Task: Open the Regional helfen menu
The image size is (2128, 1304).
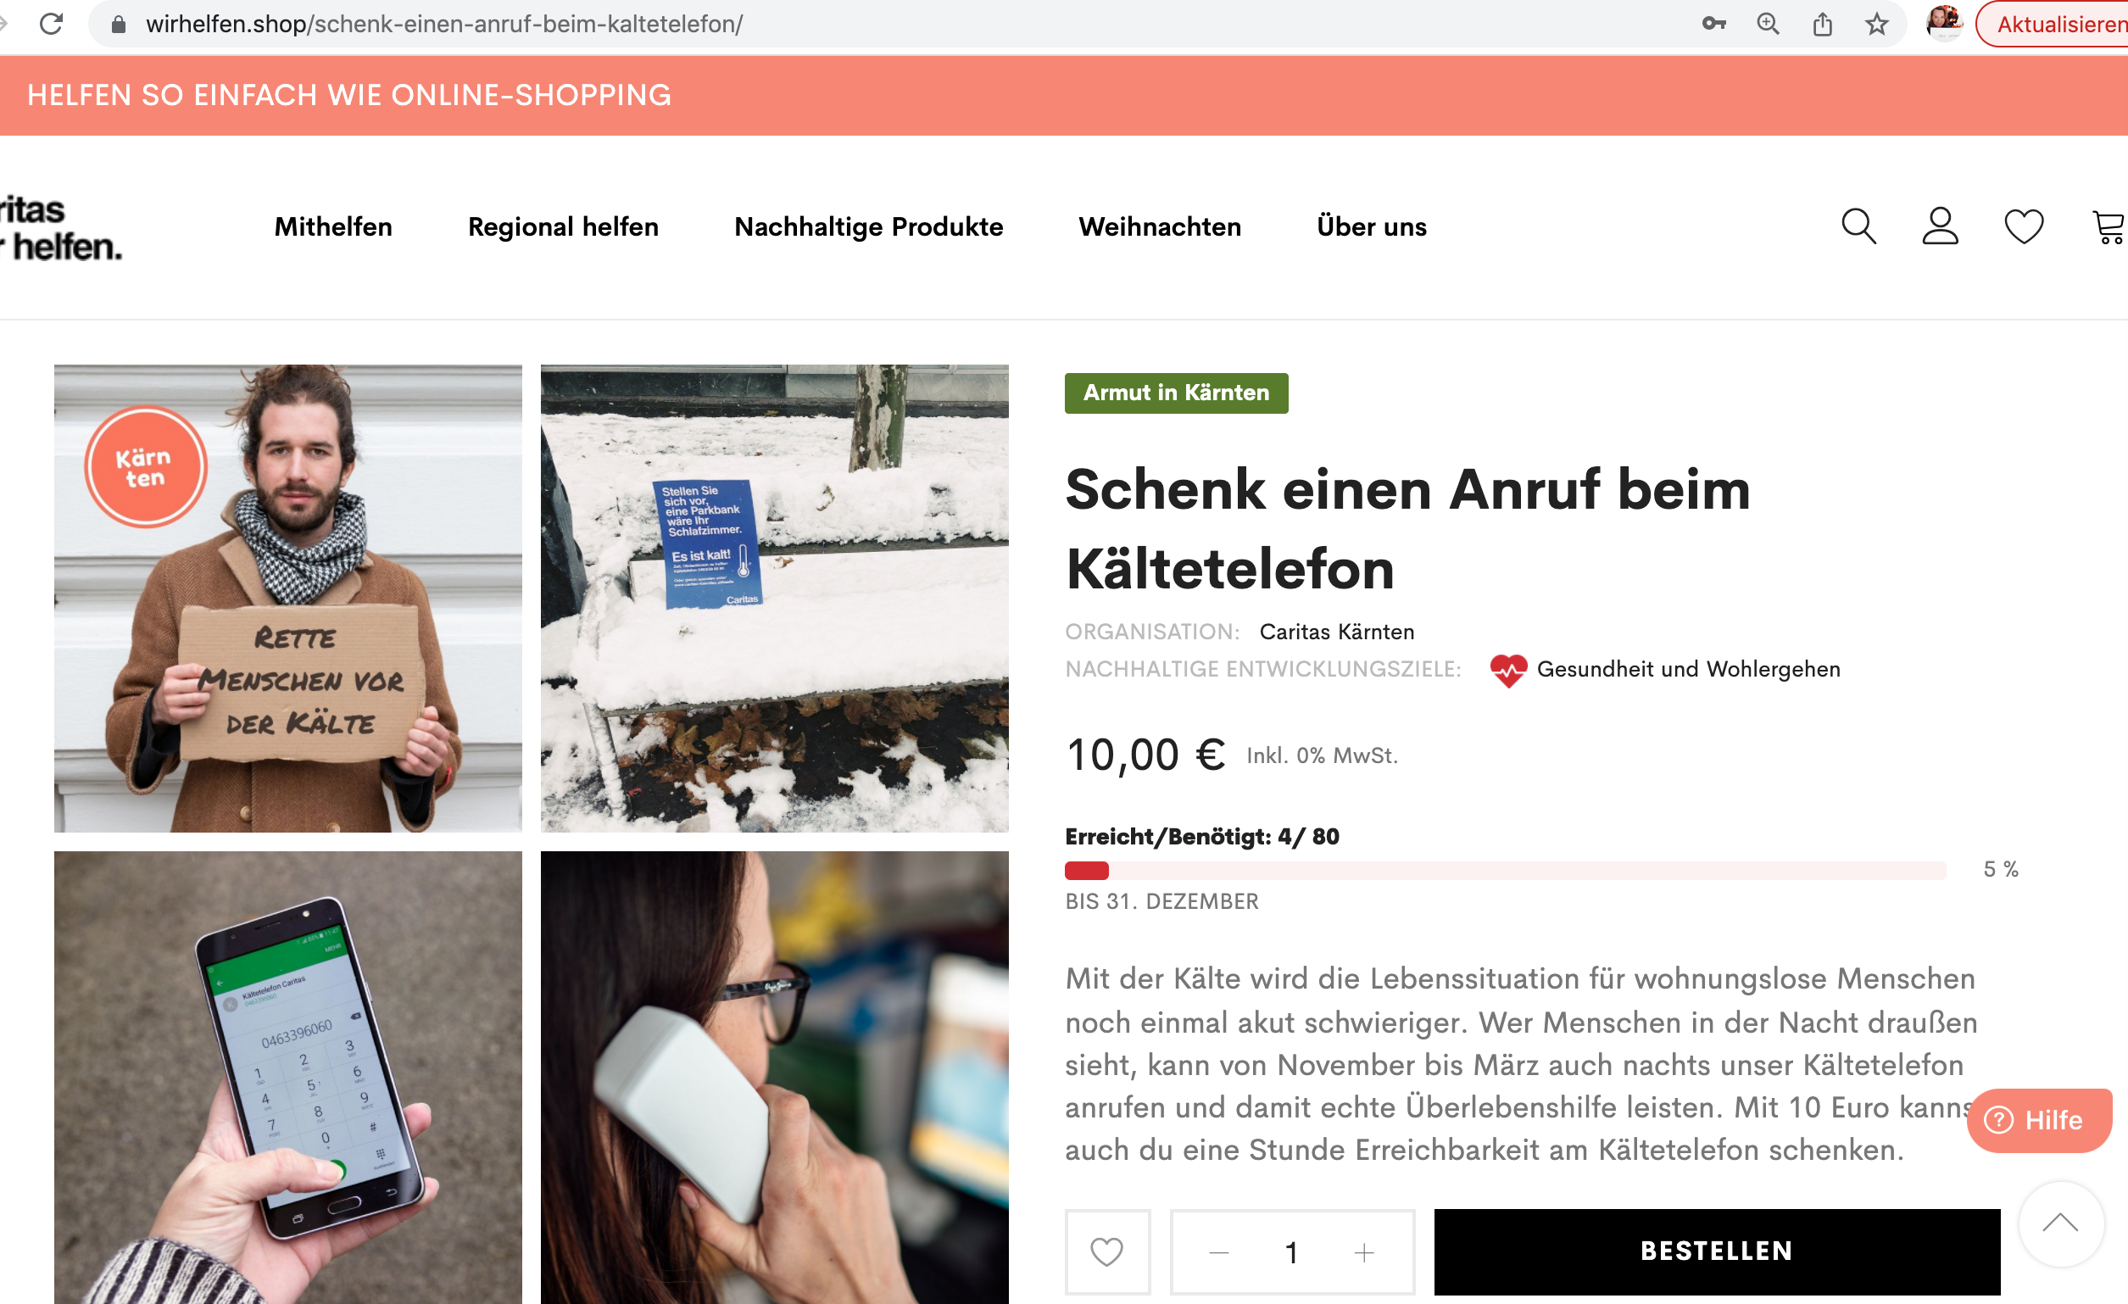Action: 563,227
